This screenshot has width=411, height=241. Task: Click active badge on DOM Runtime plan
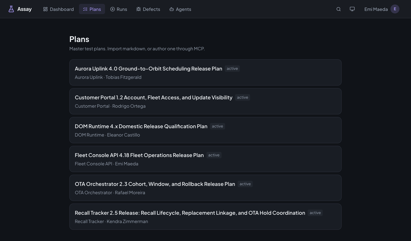pos(217,126)
